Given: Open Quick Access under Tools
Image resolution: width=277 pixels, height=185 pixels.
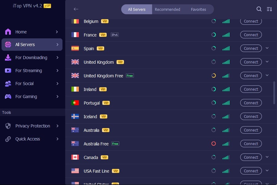Looking at the screenshot, I should pos(28,139).
